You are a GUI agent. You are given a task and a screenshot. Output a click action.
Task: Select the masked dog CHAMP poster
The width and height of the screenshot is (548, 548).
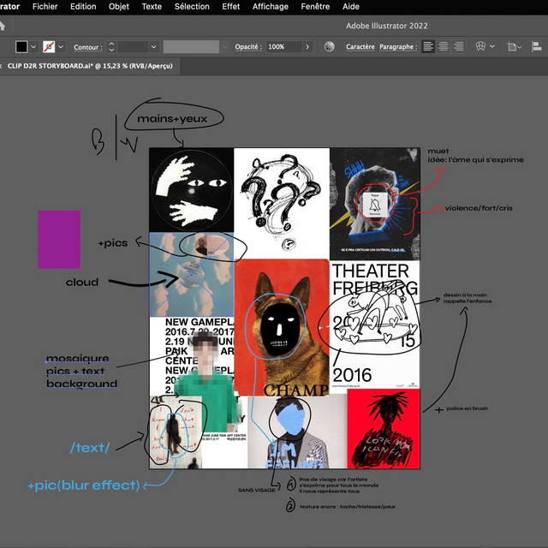282,327
